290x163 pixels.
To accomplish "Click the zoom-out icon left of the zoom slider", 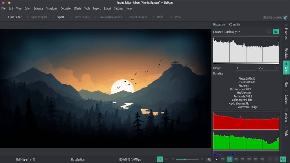I will click(x=173, y=159).
